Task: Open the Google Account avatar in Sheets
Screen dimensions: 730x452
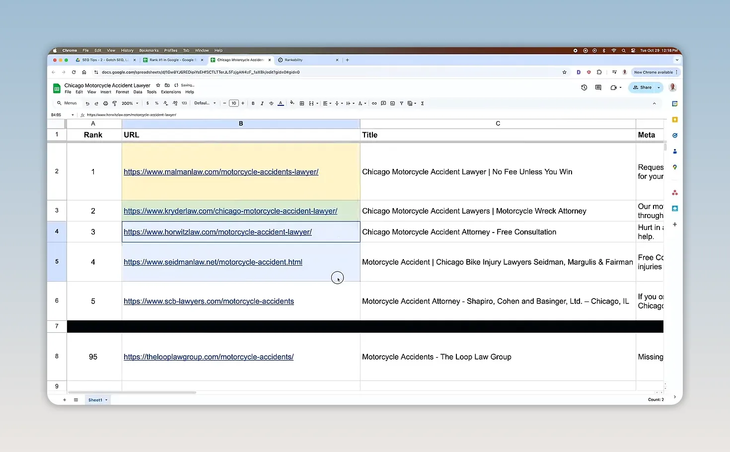Action: click(673, 87)
